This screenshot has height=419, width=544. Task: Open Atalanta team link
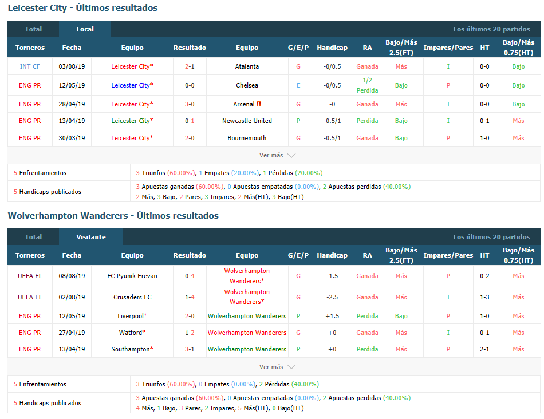click(247, 66)
